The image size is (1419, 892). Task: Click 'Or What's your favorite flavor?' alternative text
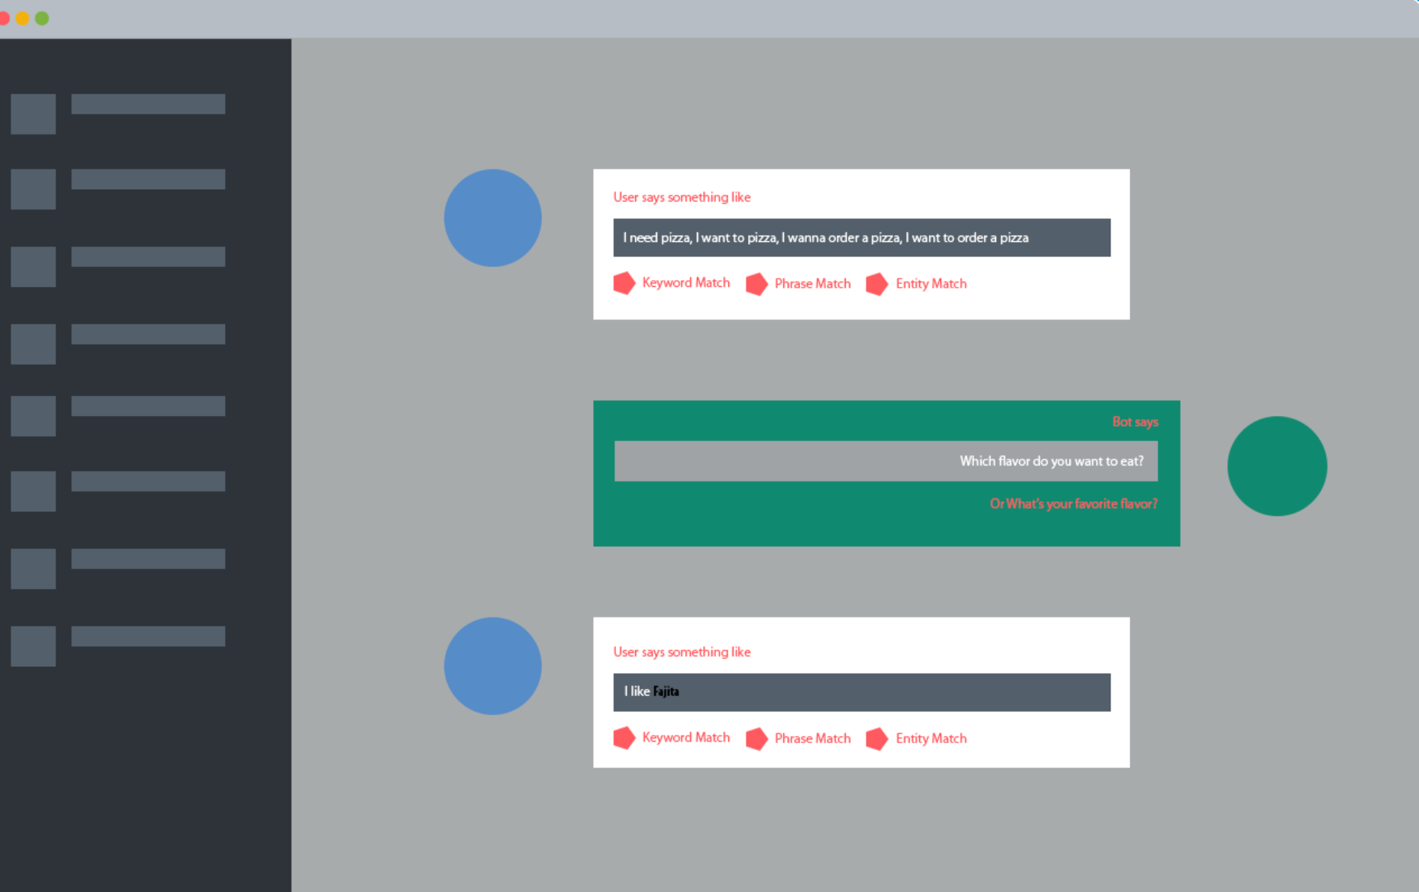click(1073, 504)
